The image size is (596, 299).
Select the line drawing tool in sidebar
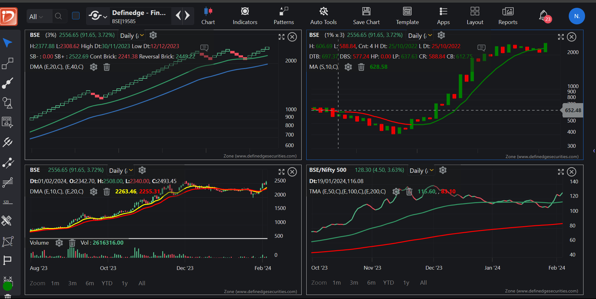point(8,63)
